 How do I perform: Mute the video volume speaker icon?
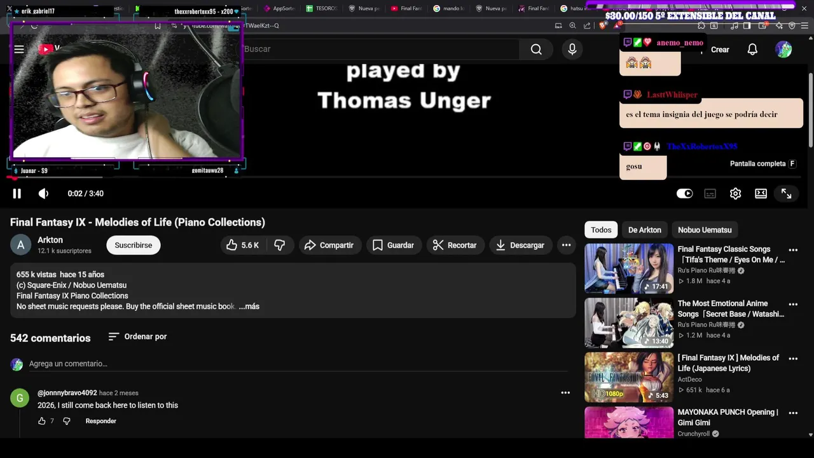pyautogui.click(x=43, y=193)
